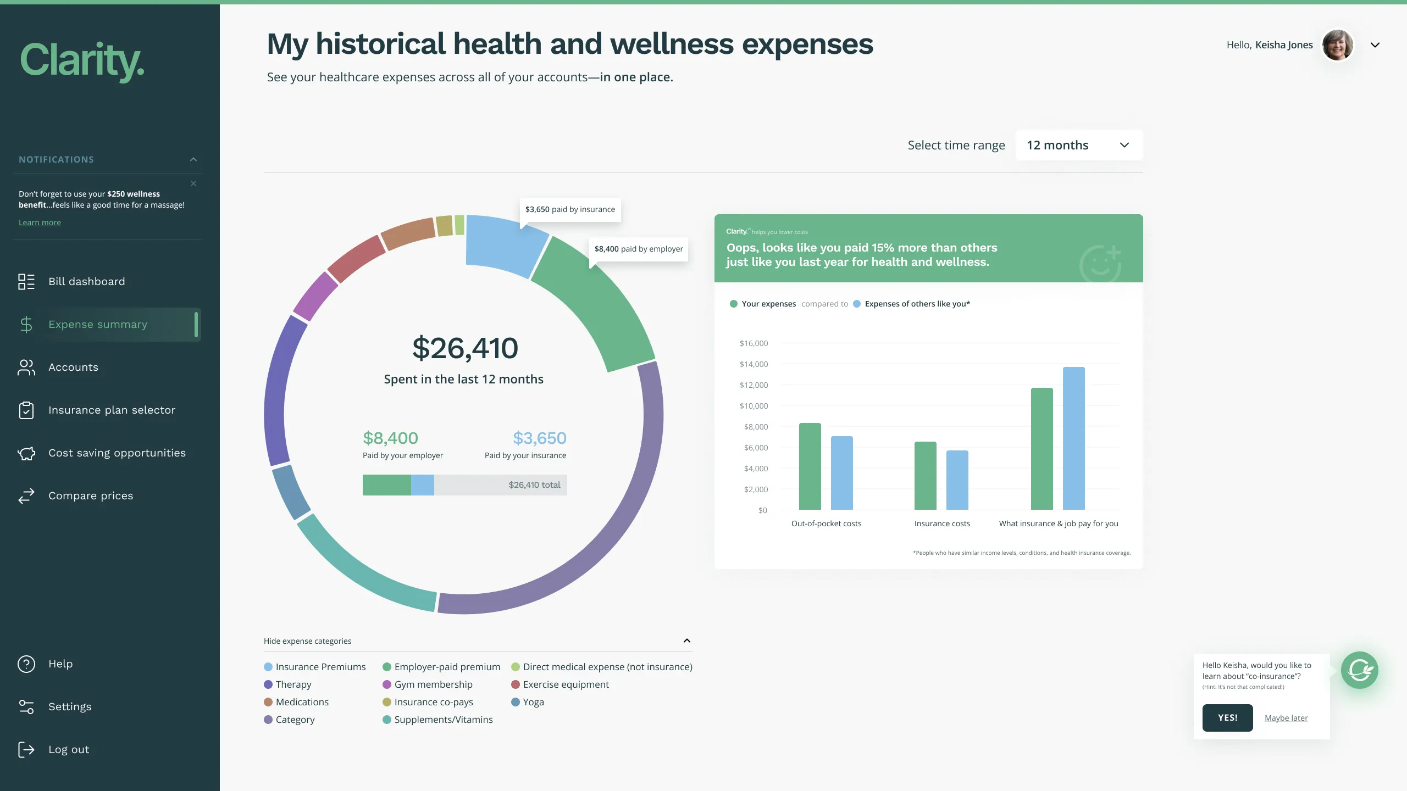
Task: Open the Settings menu item
Action: 70,707
